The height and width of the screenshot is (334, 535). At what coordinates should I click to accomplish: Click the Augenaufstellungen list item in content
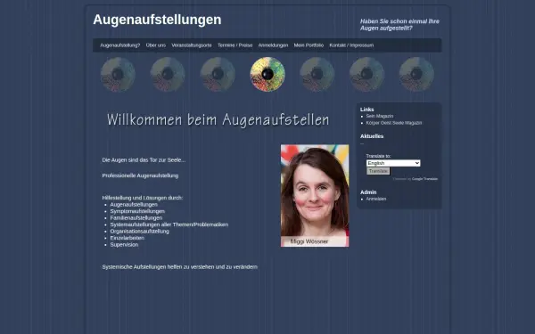click(x=134, y=205)
